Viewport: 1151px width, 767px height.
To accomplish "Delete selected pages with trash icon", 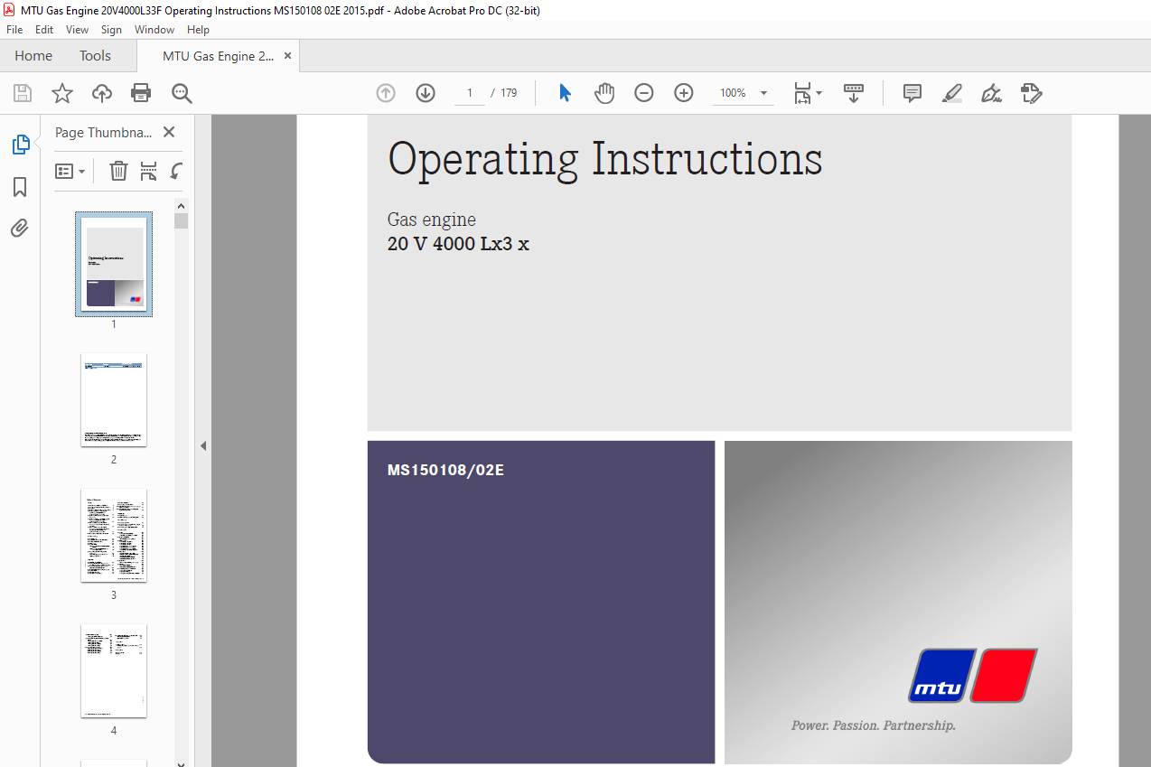I will point(118,171).
